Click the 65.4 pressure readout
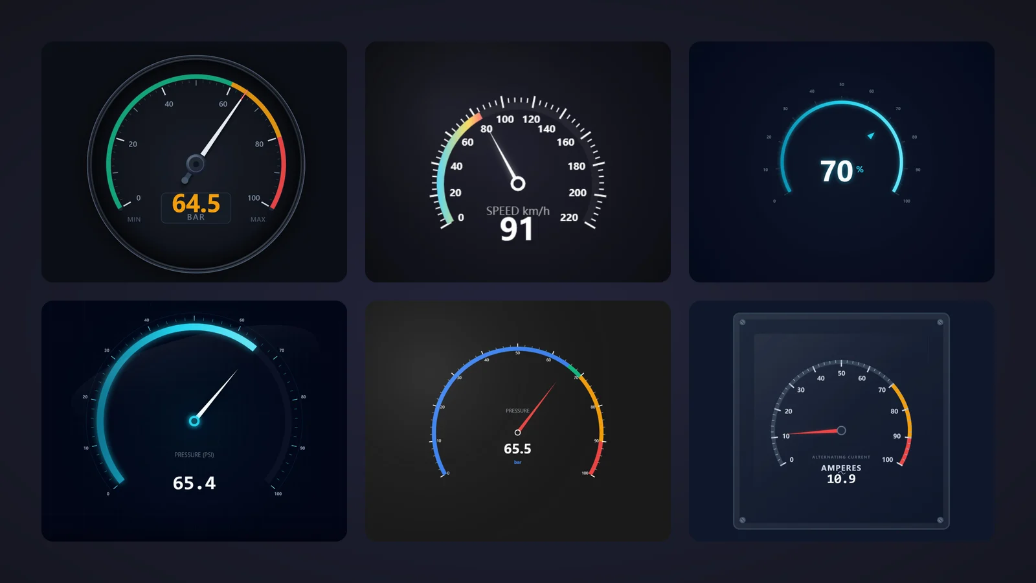This screenshot has width=1036, height=583. coord(194,483)
